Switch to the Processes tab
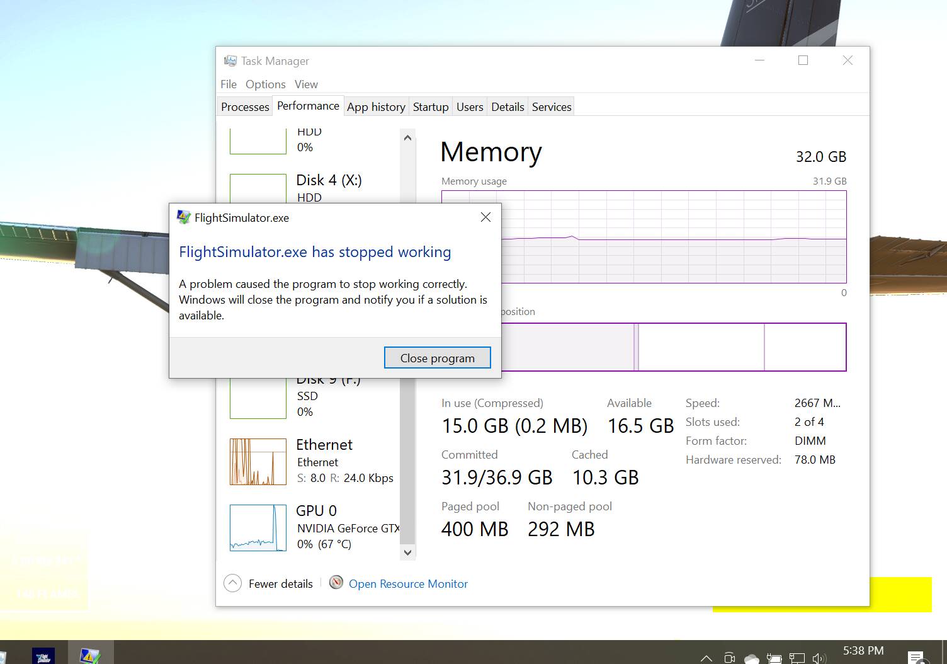 245,107
